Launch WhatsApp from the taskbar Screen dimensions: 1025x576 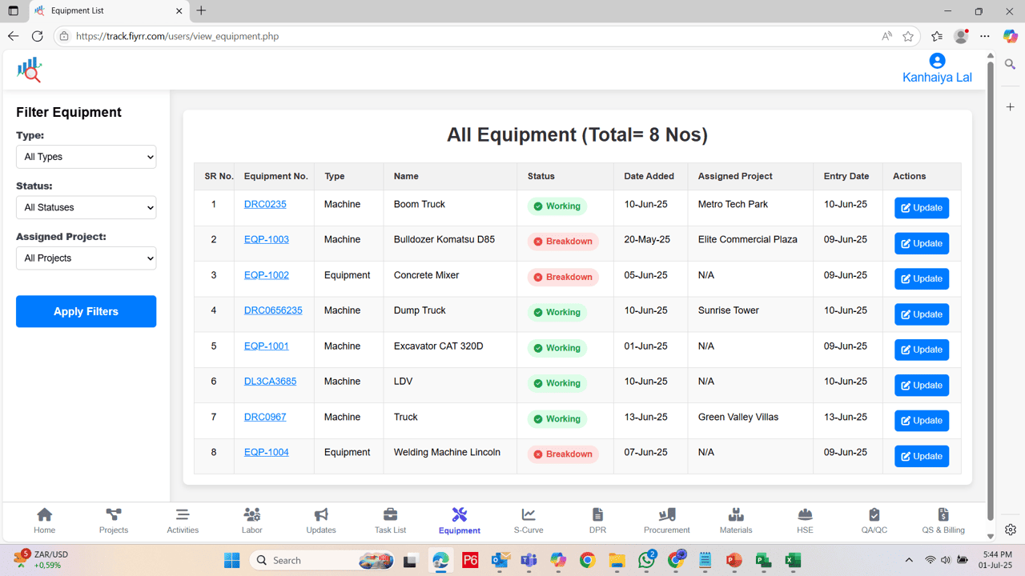(x=645, y=560)
